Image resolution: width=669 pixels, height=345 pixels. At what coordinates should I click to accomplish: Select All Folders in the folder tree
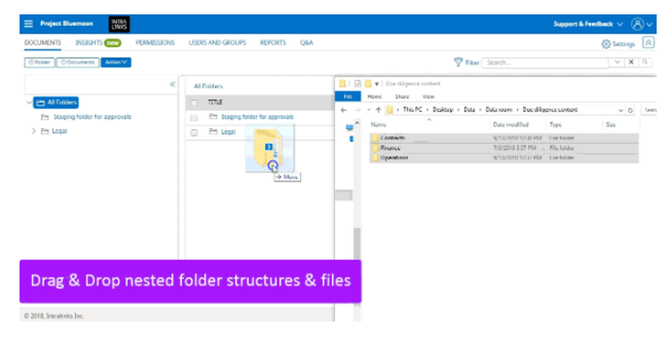pyautogui.click(x=56, y=102)
